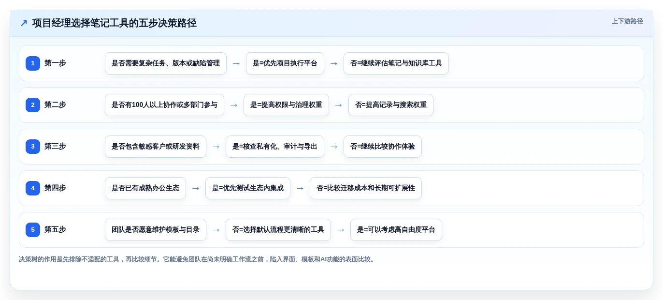Click the 第一步 label
The image size is (663, 300).
(55, 63)
